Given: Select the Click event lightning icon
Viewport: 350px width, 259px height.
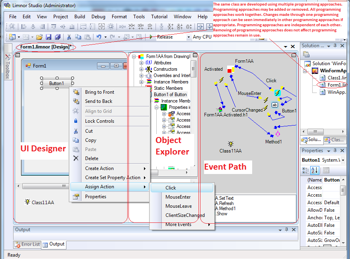Looking at the screenshot, I should click(x=277, y=93).
